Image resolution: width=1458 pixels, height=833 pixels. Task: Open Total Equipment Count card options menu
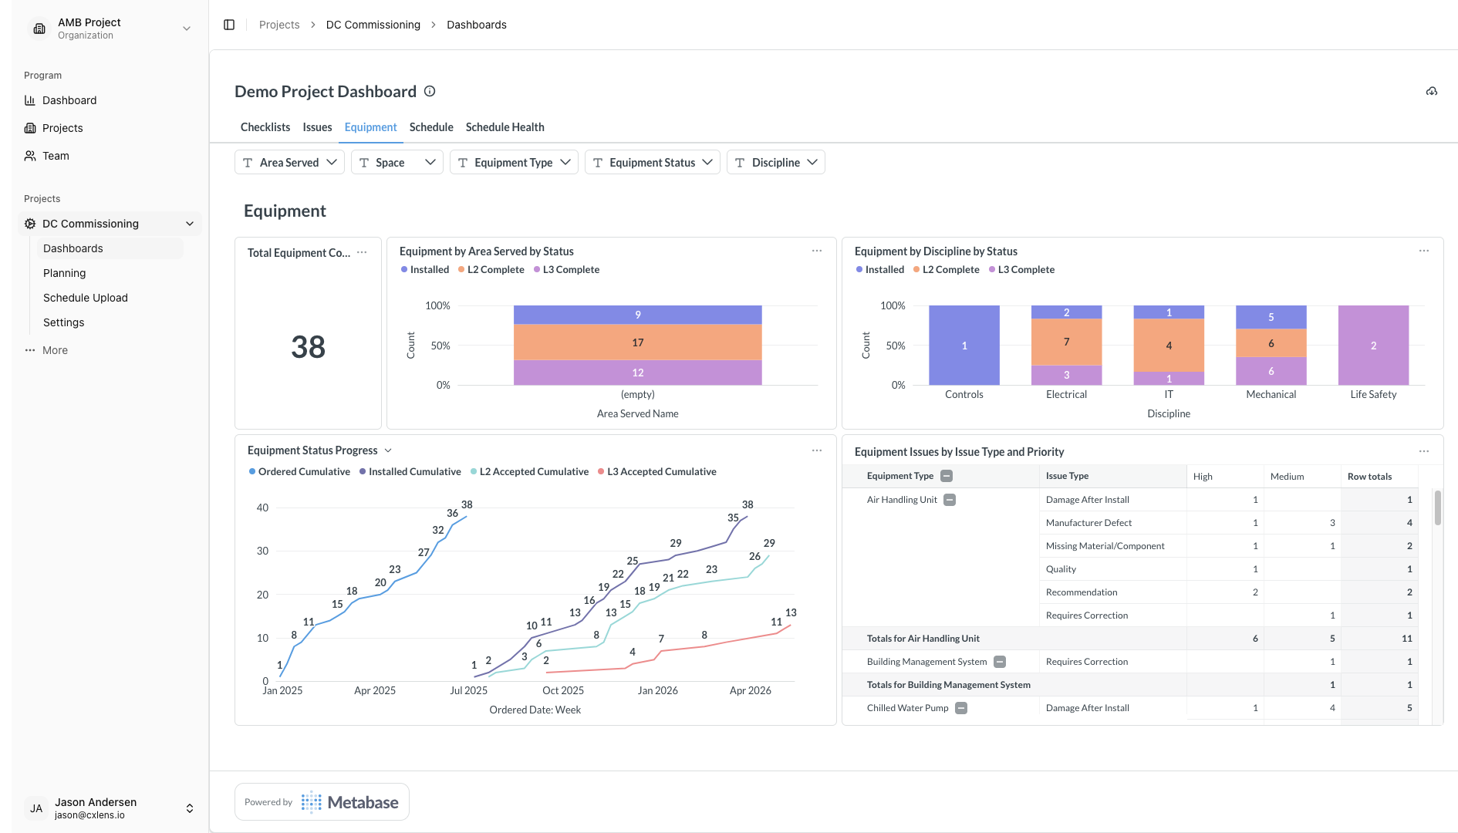coord(362,252)
